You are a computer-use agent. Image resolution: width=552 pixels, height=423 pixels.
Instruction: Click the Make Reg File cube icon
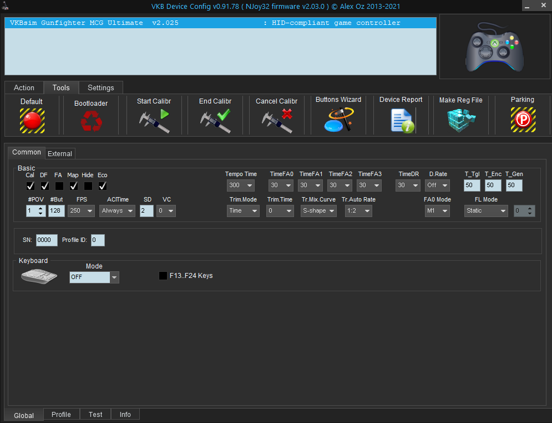pos(461,120)
